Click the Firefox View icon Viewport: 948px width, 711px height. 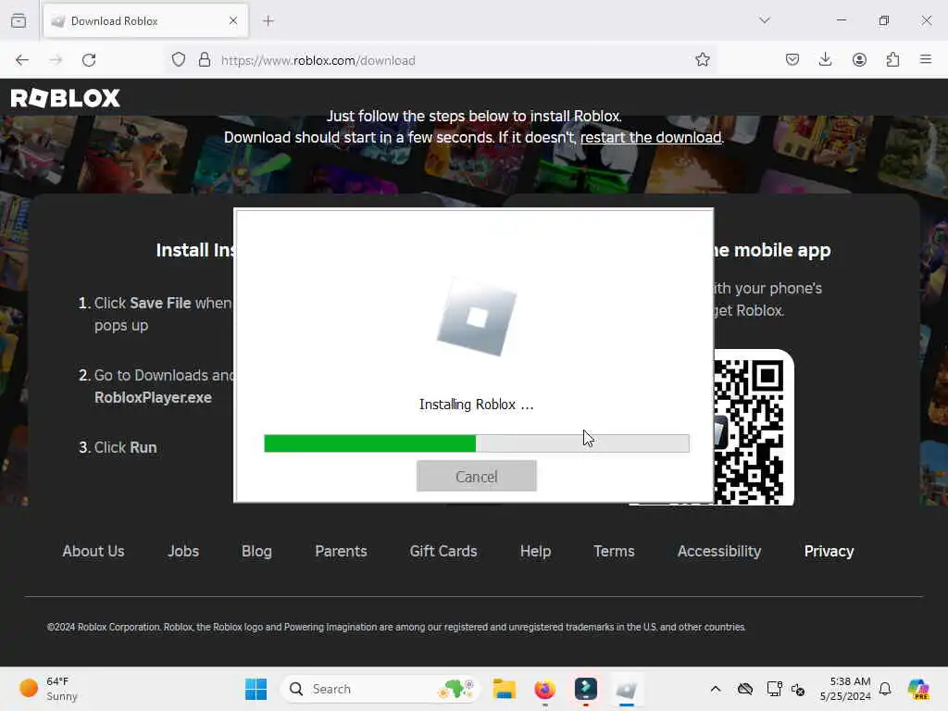point(19,21)
